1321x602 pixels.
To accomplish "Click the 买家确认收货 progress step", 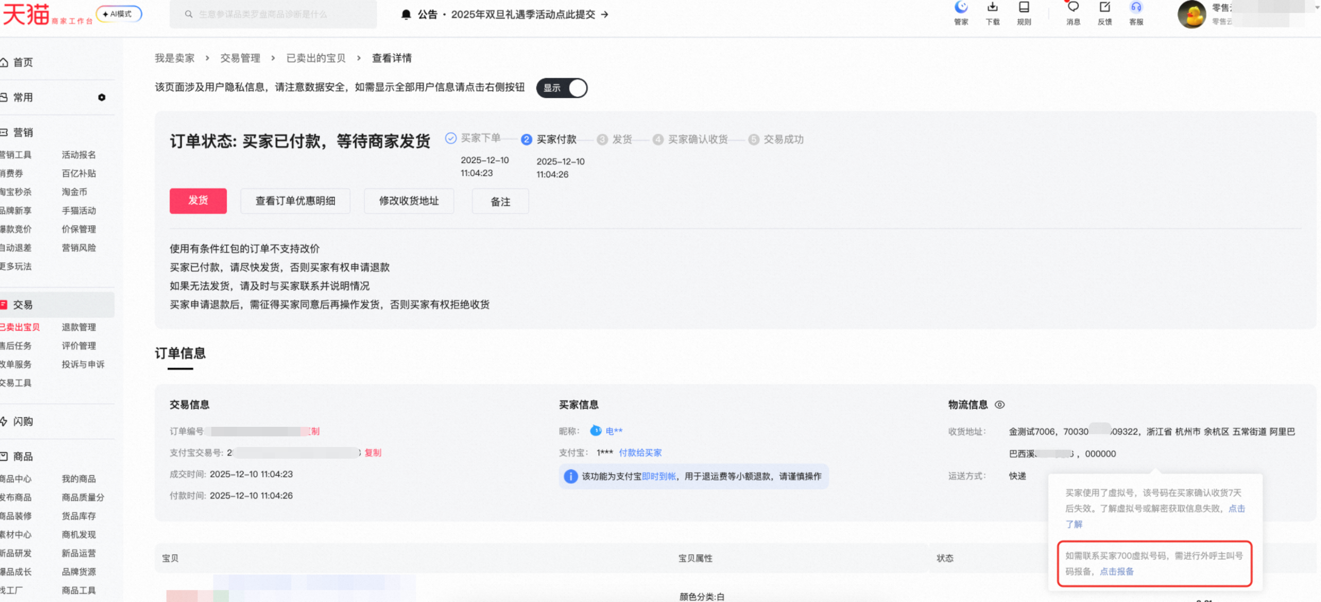I will 690,139.
